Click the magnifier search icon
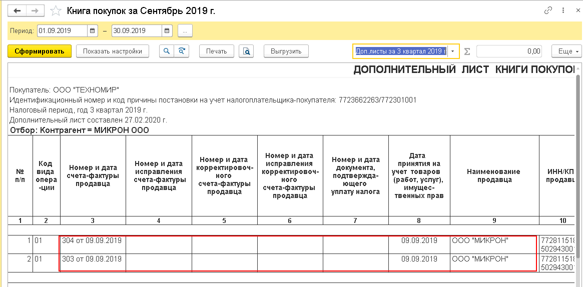 pos(167,51)
